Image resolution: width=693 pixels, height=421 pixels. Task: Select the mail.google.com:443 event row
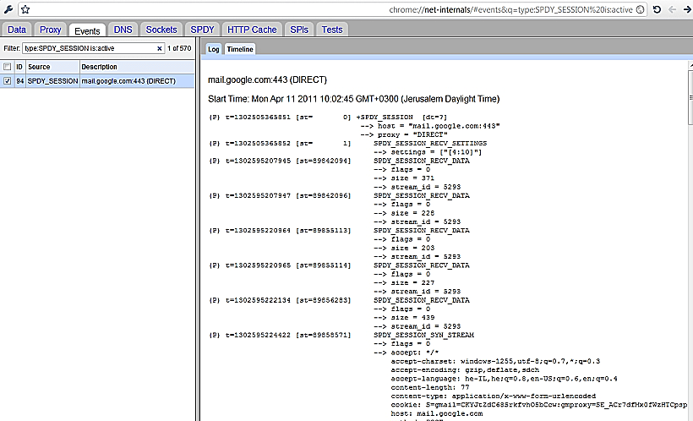127,81
